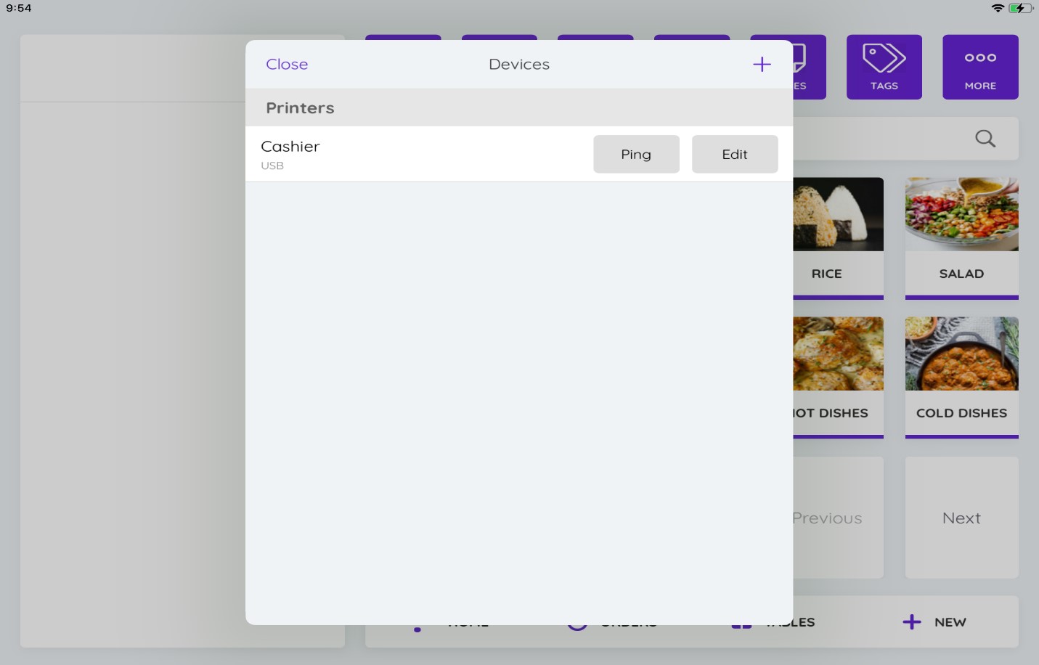
Task: Open the More menu
Action: click(979, 67)
